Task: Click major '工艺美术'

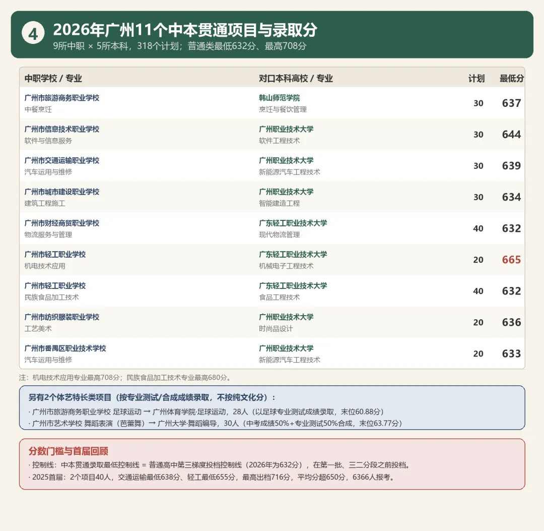Action: tap(38, 328)
